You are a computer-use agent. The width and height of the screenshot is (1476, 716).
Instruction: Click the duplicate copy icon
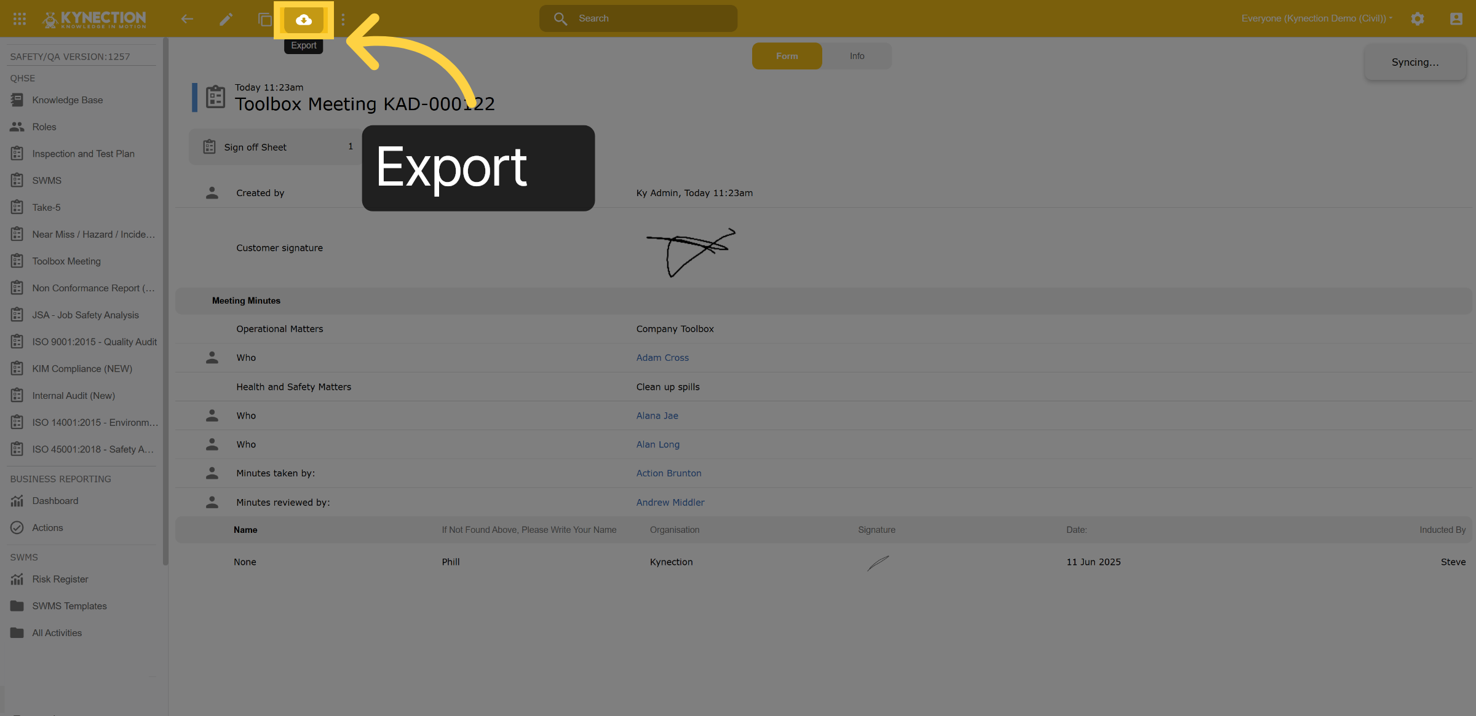[x=265, y=19]
